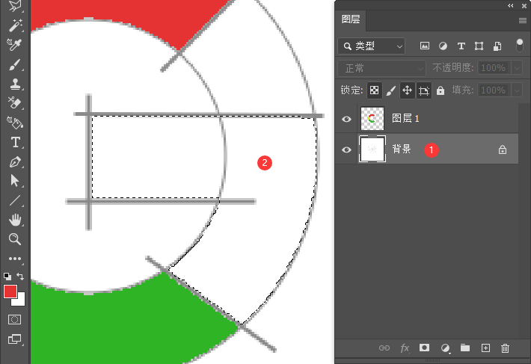531x364 pixels.
Task: Select the 图层 1 layer thumbnail
Action: pos(372,118)
